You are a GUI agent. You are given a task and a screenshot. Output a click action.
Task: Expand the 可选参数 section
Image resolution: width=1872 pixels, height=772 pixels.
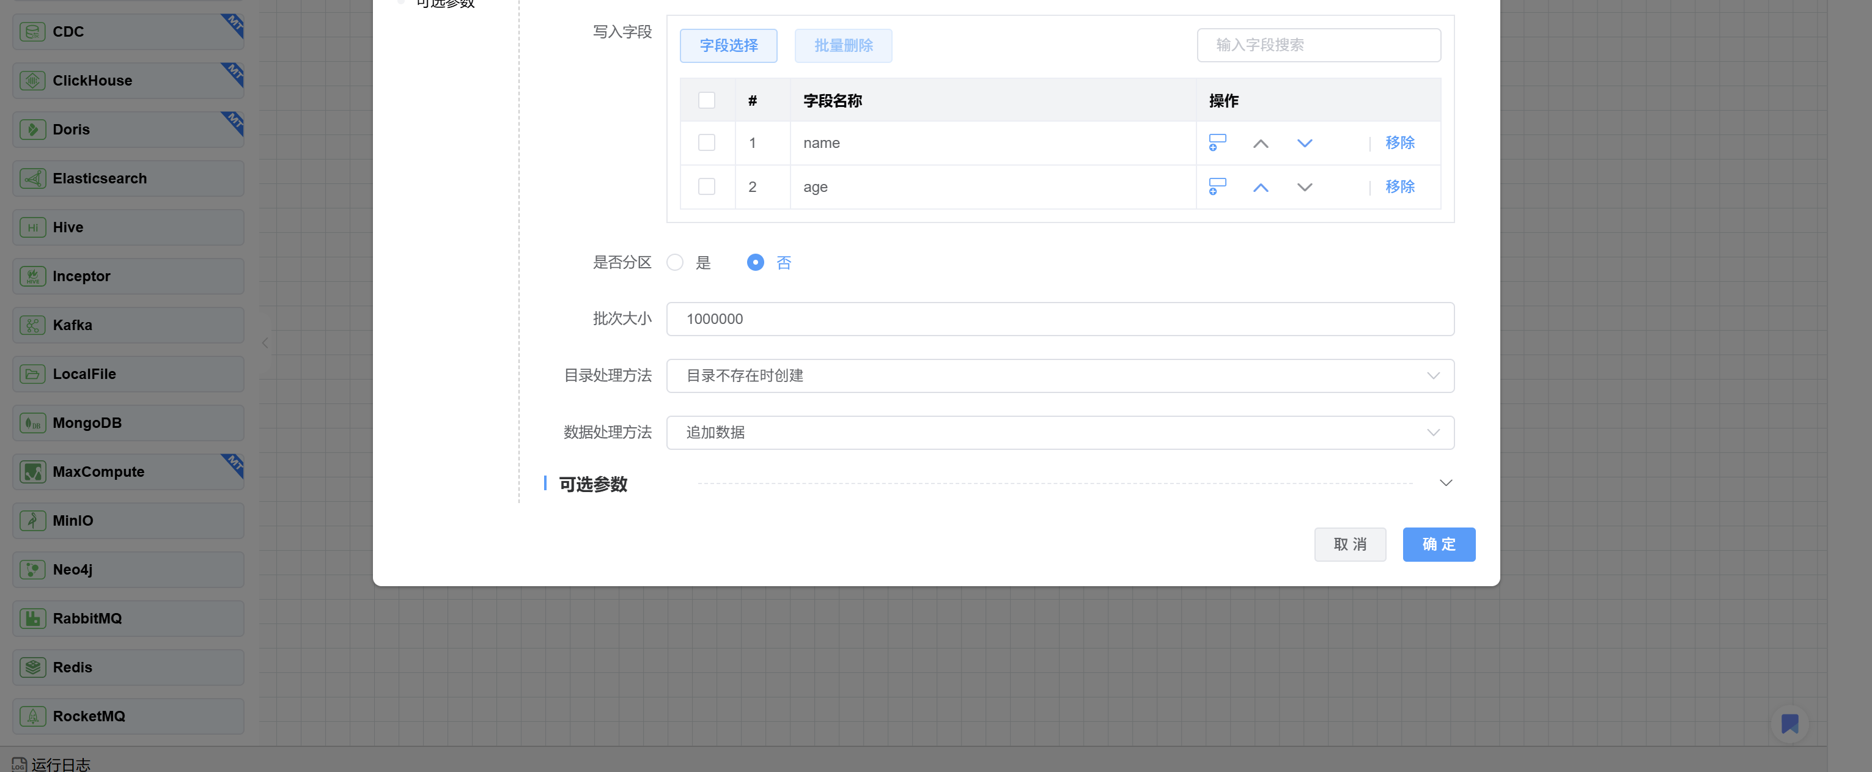1445,483
